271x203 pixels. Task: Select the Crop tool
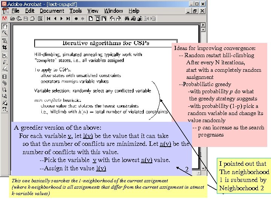click(x=5, y=47)
